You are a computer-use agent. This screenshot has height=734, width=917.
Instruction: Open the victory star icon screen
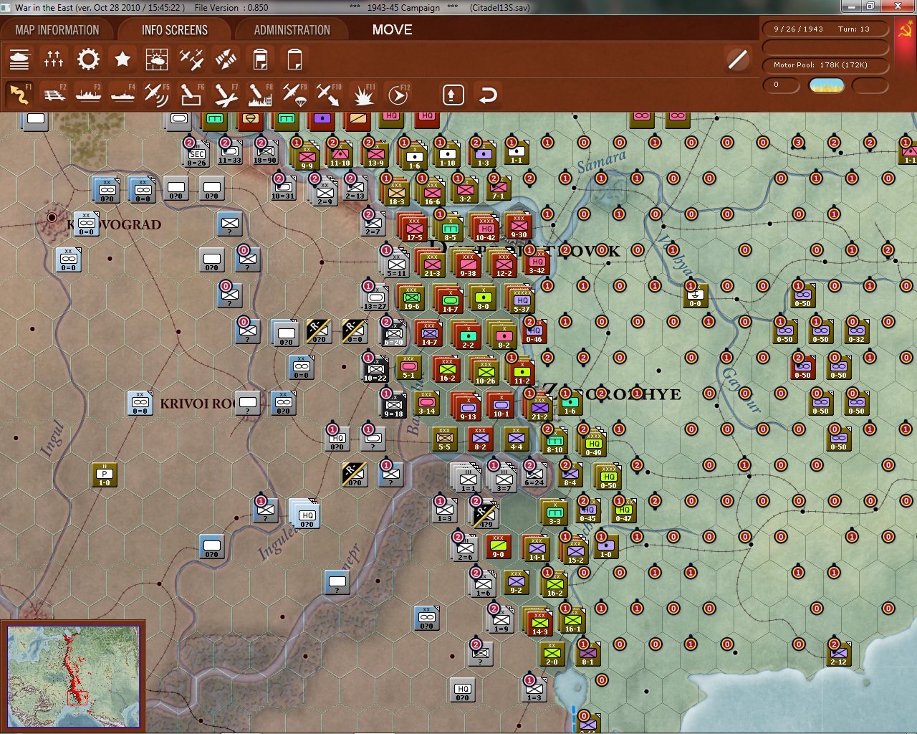click(x=123, y=59)
